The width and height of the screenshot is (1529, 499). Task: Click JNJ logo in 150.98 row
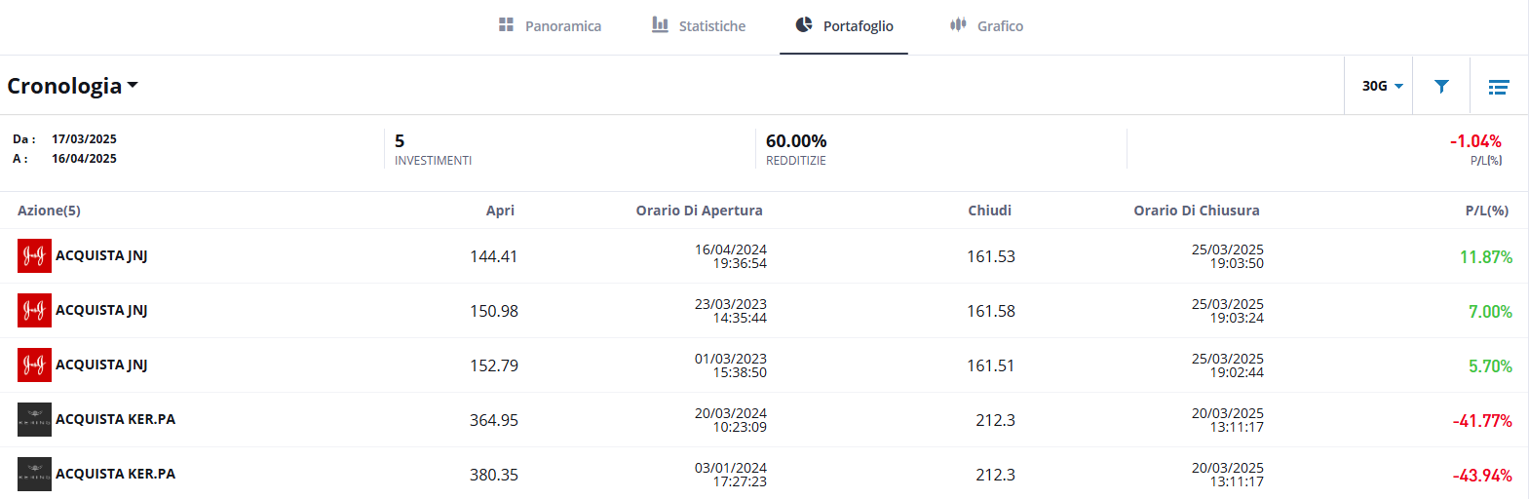34,310
